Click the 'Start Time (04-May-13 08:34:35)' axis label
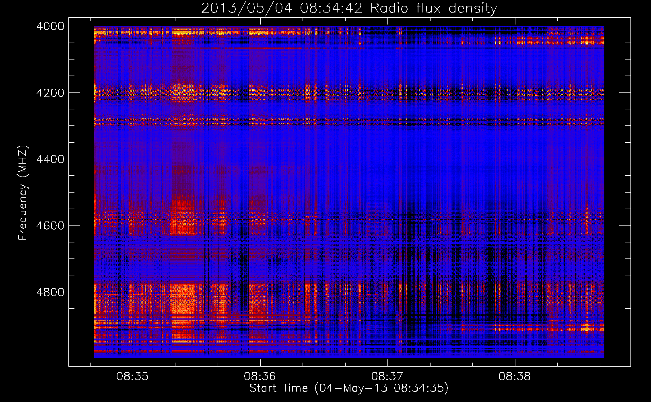 pos(349,388)
